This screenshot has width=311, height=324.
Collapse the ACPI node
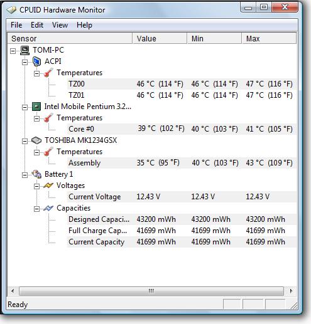pos(25,62)
